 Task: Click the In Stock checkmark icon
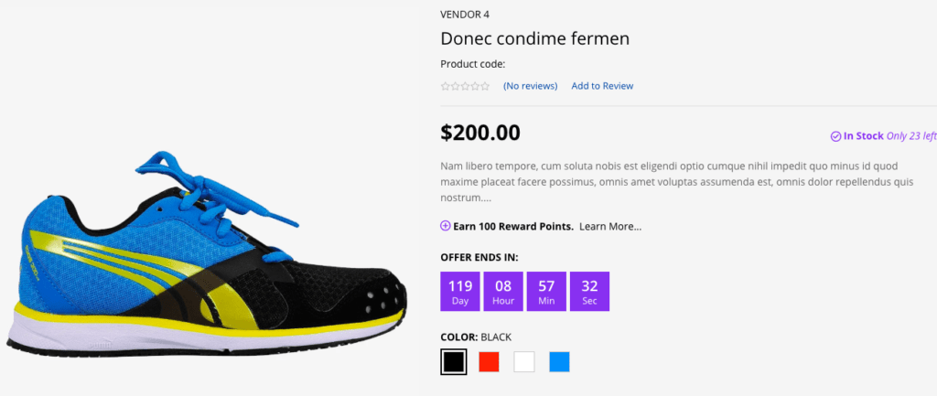click(x=836, y=136)
